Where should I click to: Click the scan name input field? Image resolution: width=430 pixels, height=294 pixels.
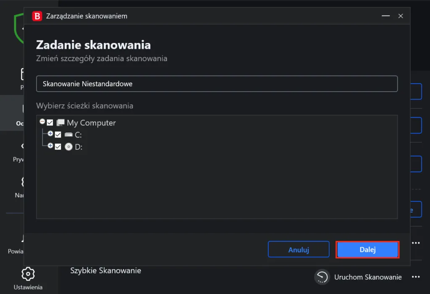(x=217, y=84)
